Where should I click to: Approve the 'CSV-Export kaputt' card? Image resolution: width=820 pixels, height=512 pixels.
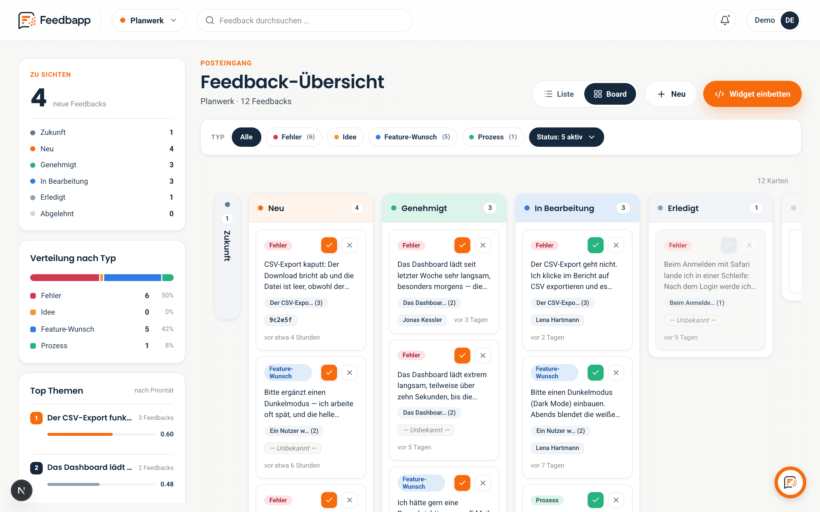[329, 245]
